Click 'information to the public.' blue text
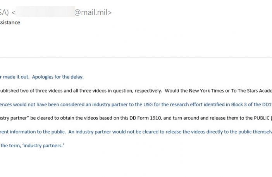 (38, 132)
